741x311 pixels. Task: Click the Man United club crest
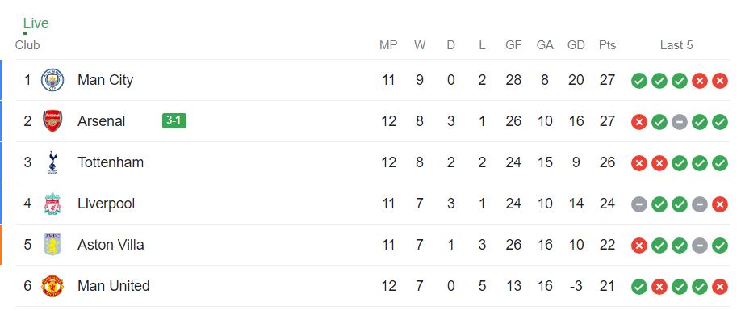tap(52, 286)
